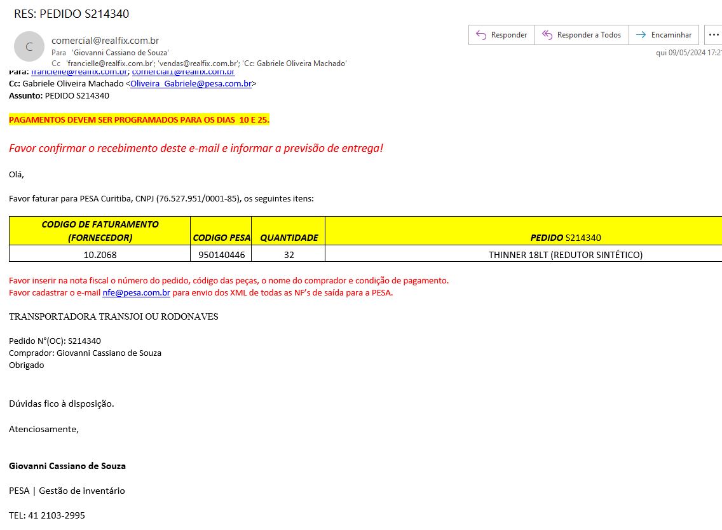Select the THINNER 18LT item description cell
Image resolution: width=722 pixels, height=530 pixels.
coord(565,255)
